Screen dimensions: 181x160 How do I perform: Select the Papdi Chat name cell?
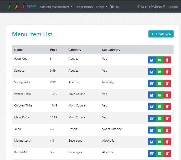click(x=21, y=59)
